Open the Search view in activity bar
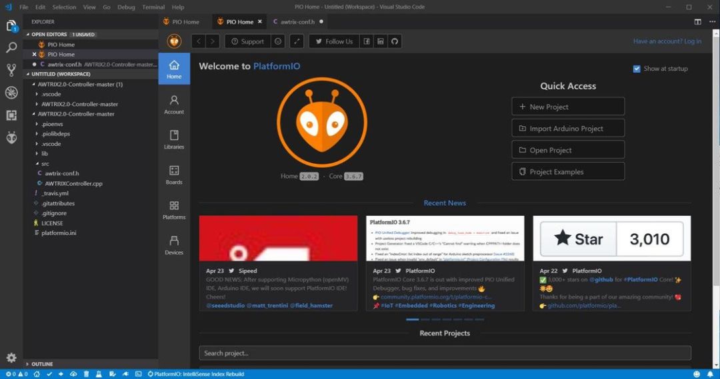720x379 pixels. pyautogui.click(x=11, y=47)
